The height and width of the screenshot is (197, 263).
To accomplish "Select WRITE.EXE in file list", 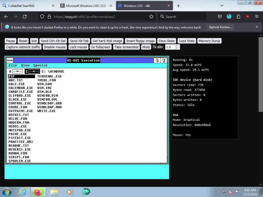I will (x=46, y=111).
